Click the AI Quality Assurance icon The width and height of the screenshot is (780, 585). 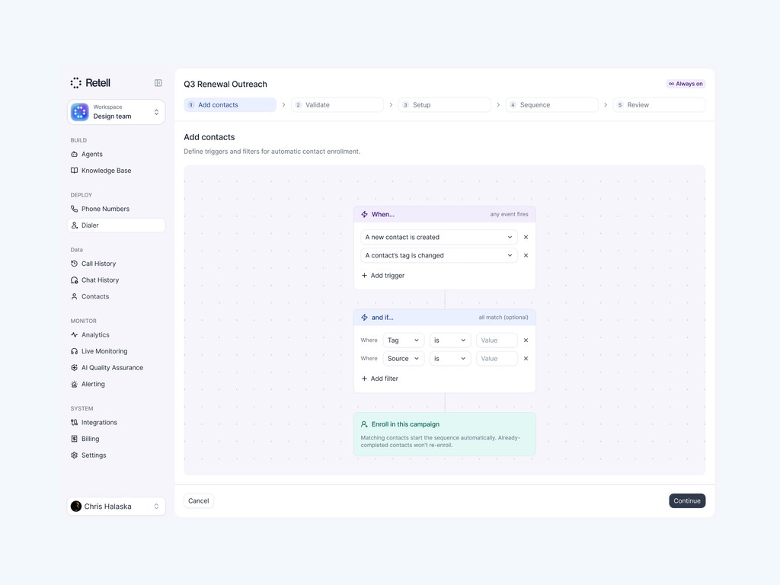74,368
